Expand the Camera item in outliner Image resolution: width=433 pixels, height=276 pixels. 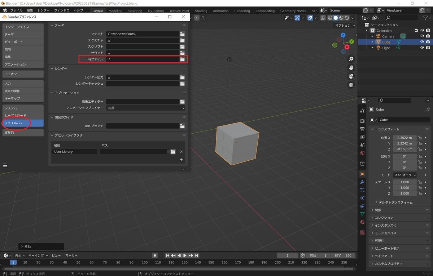tap(373, 36)
